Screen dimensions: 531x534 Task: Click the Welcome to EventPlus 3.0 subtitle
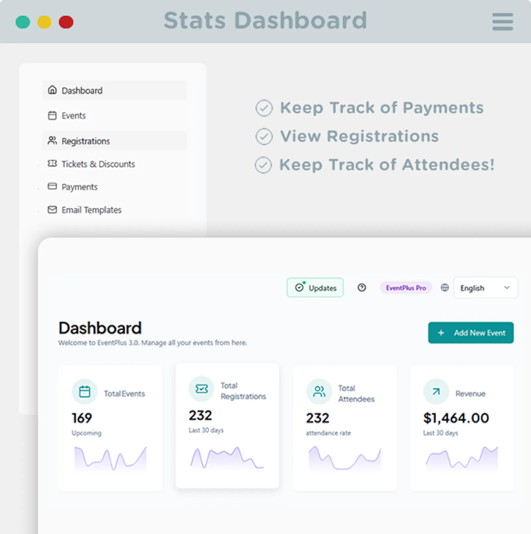(x=153, y=343)
